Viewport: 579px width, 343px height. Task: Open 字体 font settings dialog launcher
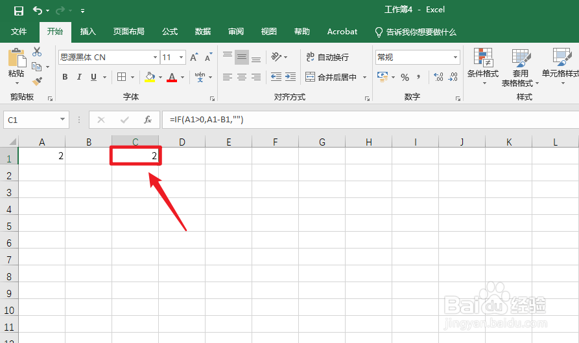(x=212, y=98)
